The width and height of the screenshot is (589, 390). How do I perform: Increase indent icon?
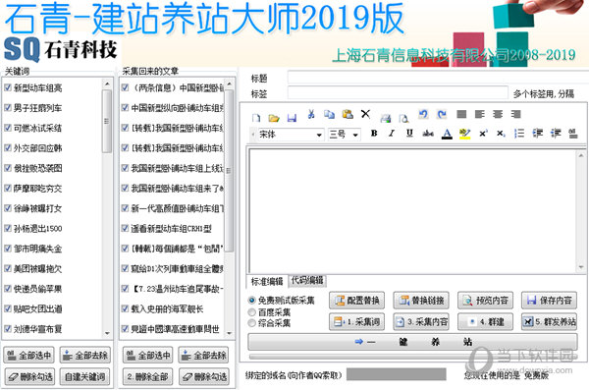point(556,134)
